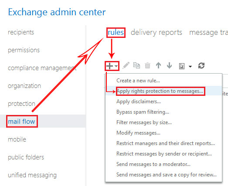Screen dimensions: 228x186
Task: Expand the report icon dropdown arrow
Action: point(190,67)
